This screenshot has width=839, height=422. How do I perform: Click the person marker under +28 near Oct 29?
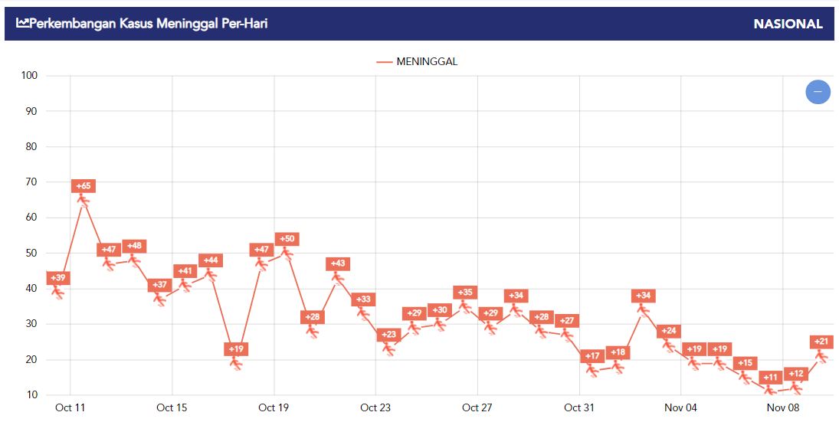click(541, 331)
